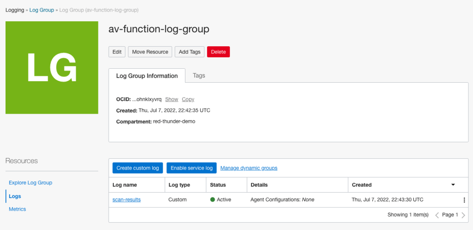Open the scan-results log link
473x230 pixels.
(127, 200)
